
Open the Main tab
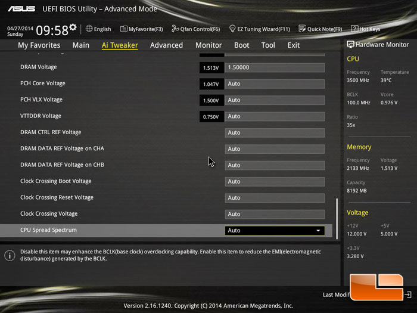[x=81, y=45]
